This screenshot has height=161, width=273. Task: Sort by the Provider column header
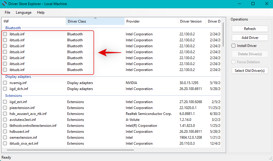coord(151,21)
